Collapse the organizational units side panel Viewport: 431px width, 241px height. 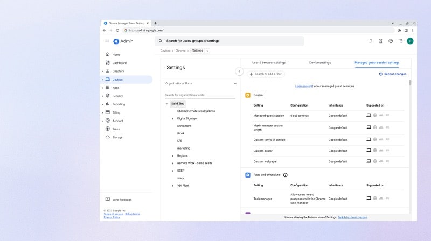coord(239,72)
